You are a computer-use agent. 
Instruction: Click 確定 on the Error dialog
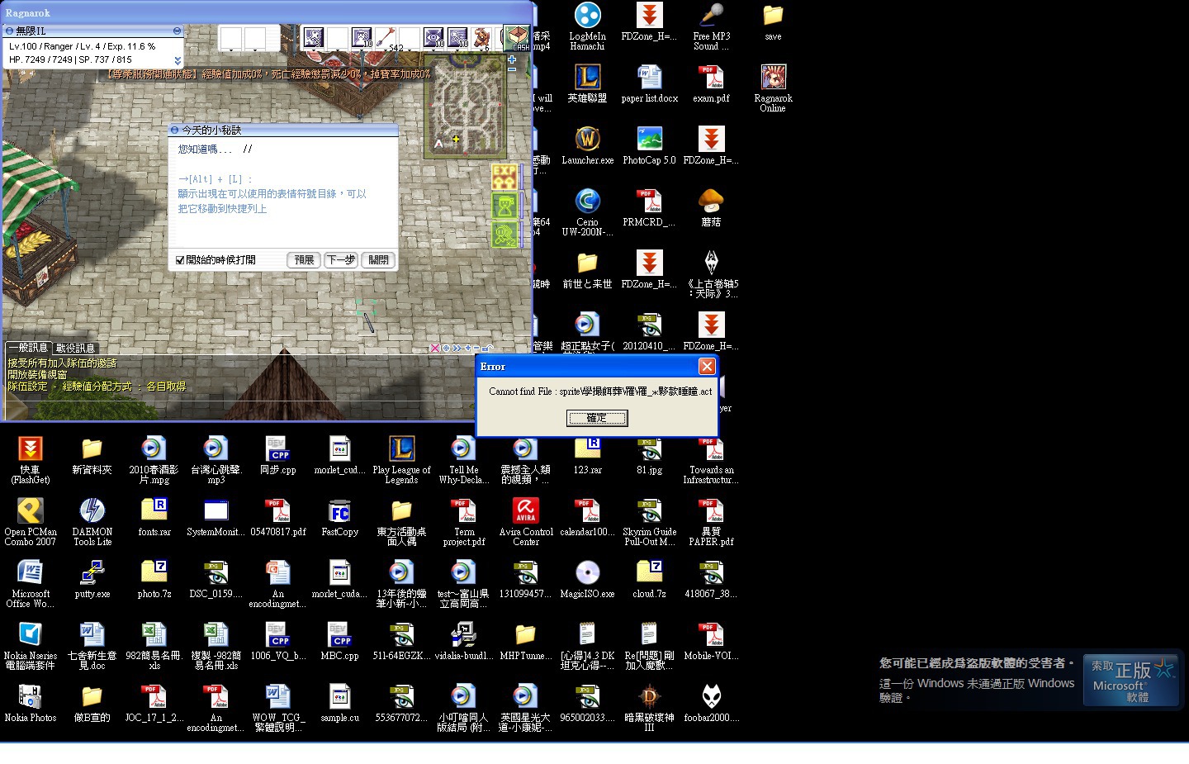pyautogui.click(x=597, y=419)
